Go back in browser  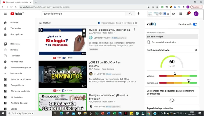[x=3, y=7]
